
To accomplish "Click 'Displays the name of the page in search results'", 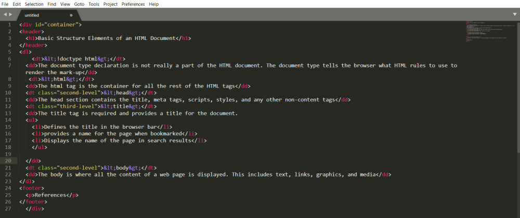I will tap(118, 140).
